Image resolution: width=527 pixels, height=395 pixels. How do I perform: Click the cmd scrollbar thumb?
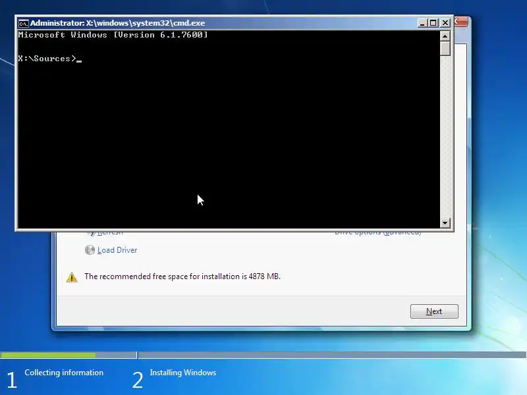coord(445,48)
